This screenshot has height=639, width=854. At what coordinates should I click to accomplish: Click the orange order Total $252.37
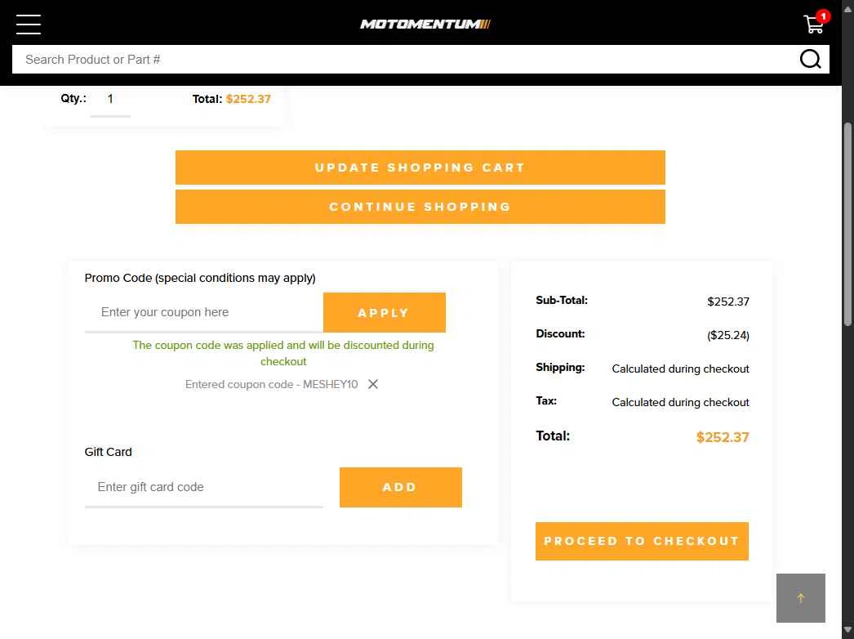723,436
